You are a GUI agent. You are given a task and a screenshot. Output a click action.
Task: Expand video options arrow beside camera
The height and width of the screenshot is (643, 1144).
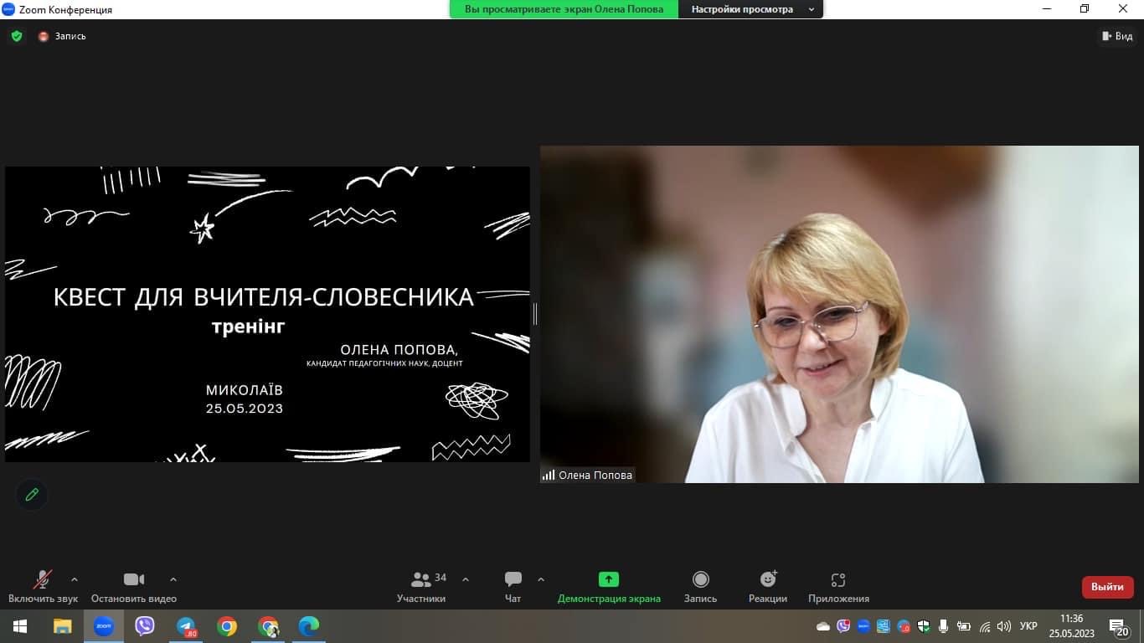pyautogui.click(x=173, y=579)
